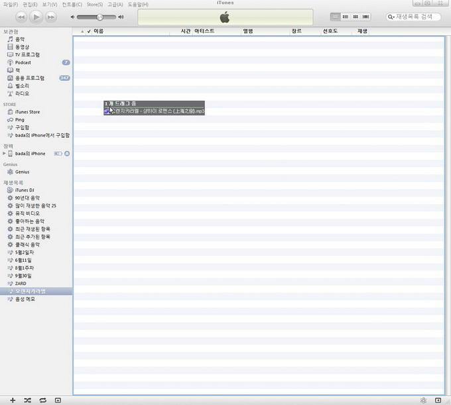Click the low-volume speaker icon

72,17
